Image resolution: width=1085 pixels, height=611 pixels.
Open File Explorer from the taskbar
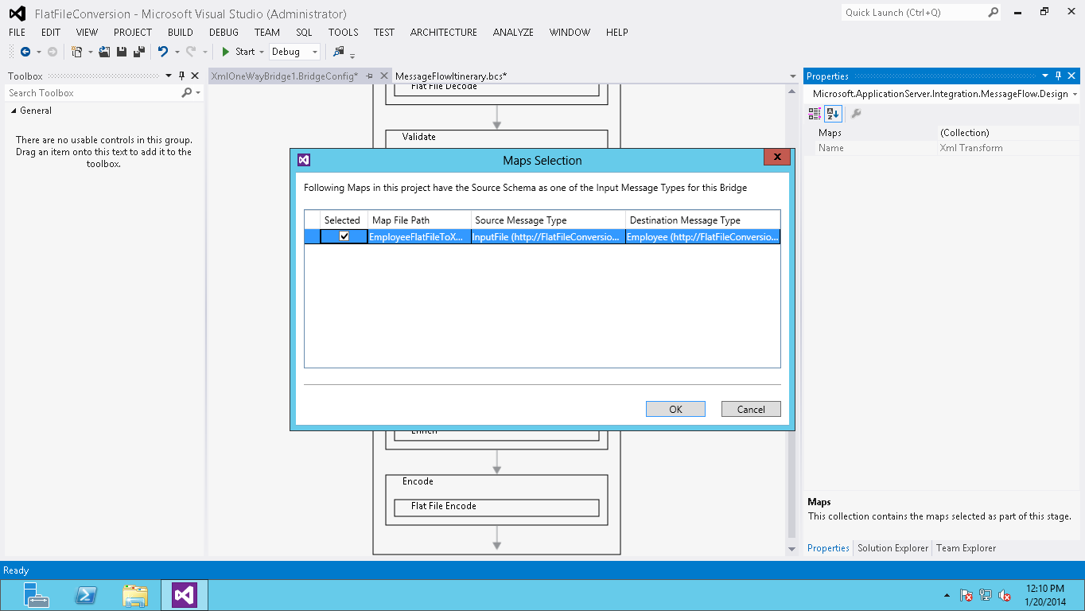pos(135,594)
